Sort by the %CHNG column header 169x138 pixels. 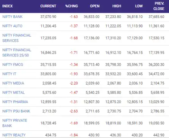click(71, 6)
